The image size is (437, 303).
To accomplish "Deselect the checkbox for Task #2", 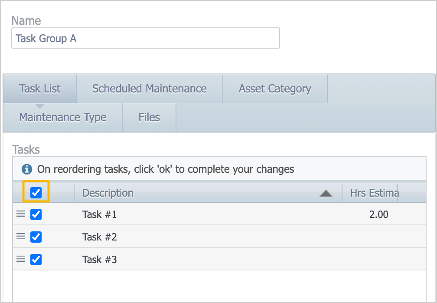I will tap(36, 237).
